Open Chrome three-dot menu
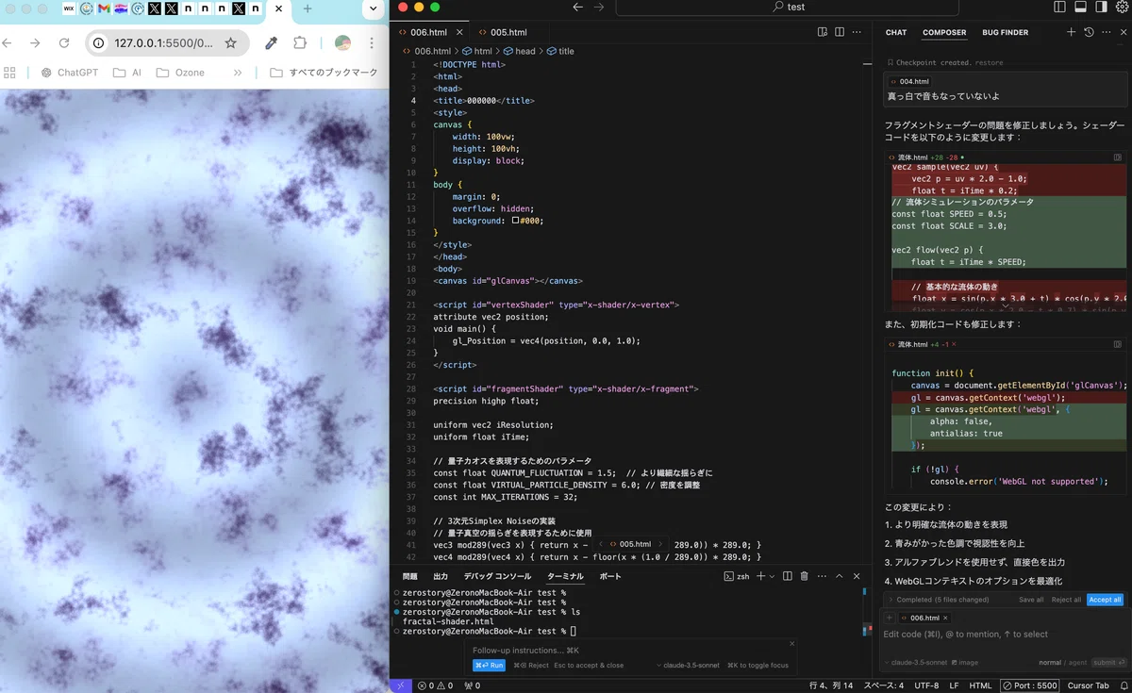This screenshot has width=1132, height=693. click(374, 42)
